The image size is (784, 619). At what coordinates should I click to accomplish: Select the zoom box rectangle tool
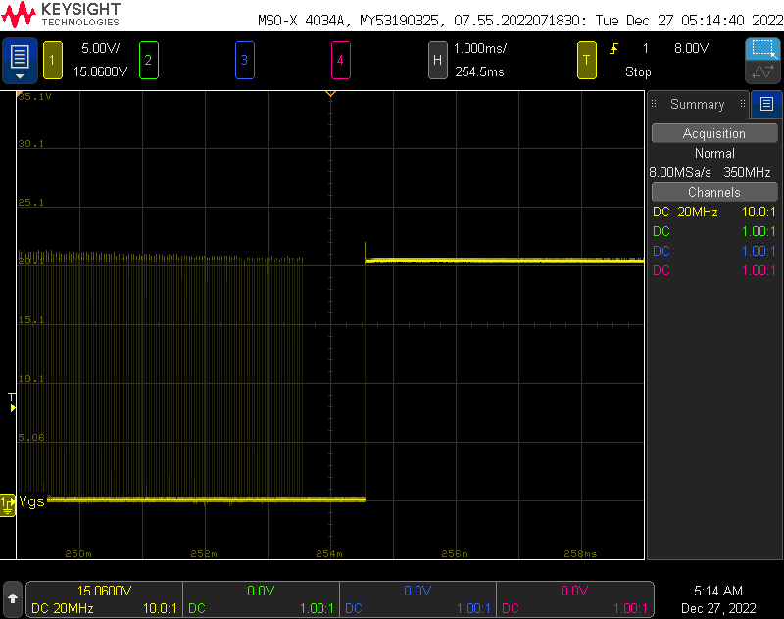761,49
